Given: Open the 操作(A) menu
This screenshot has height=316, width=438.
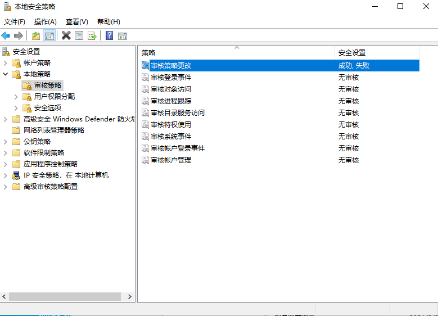Looking at the screenshot, I should coord(45,22).
